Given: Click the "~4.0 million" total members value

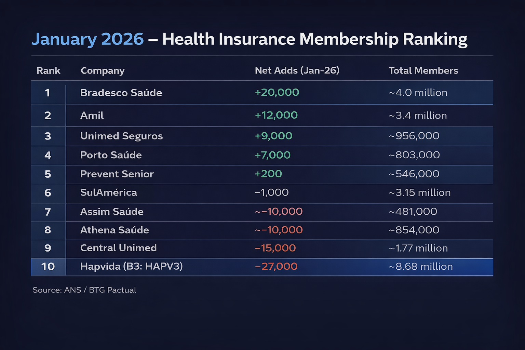Looking at the screenshot, I should [x=418, y=93].
